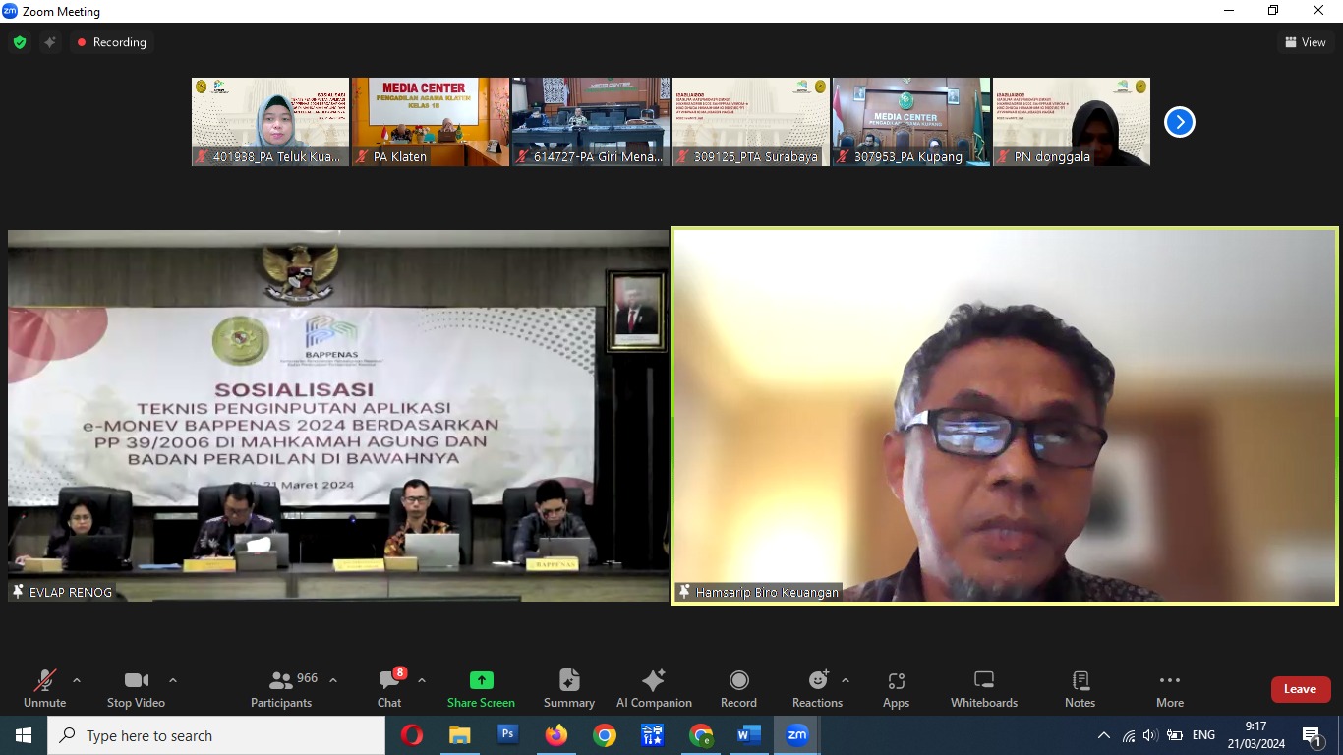
Task: Click the AI Companion sparkle icon near Recording
Action: pos(49,42)
